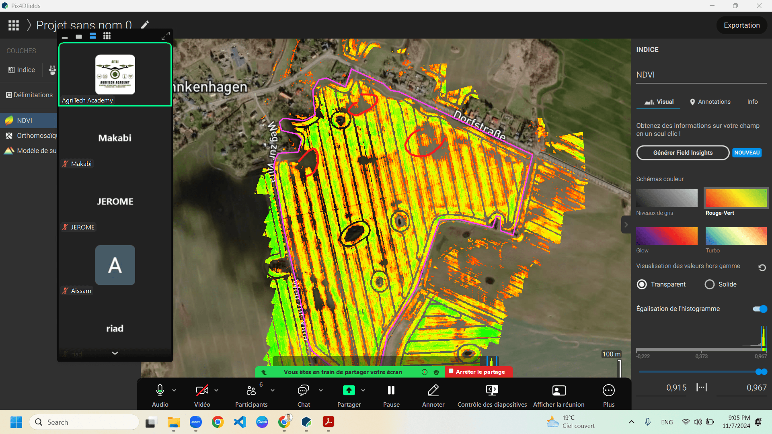Screen dimensions: 772x434
Task: Click the Annoter pen icon in Zoom toolbar
Action: 433,390
